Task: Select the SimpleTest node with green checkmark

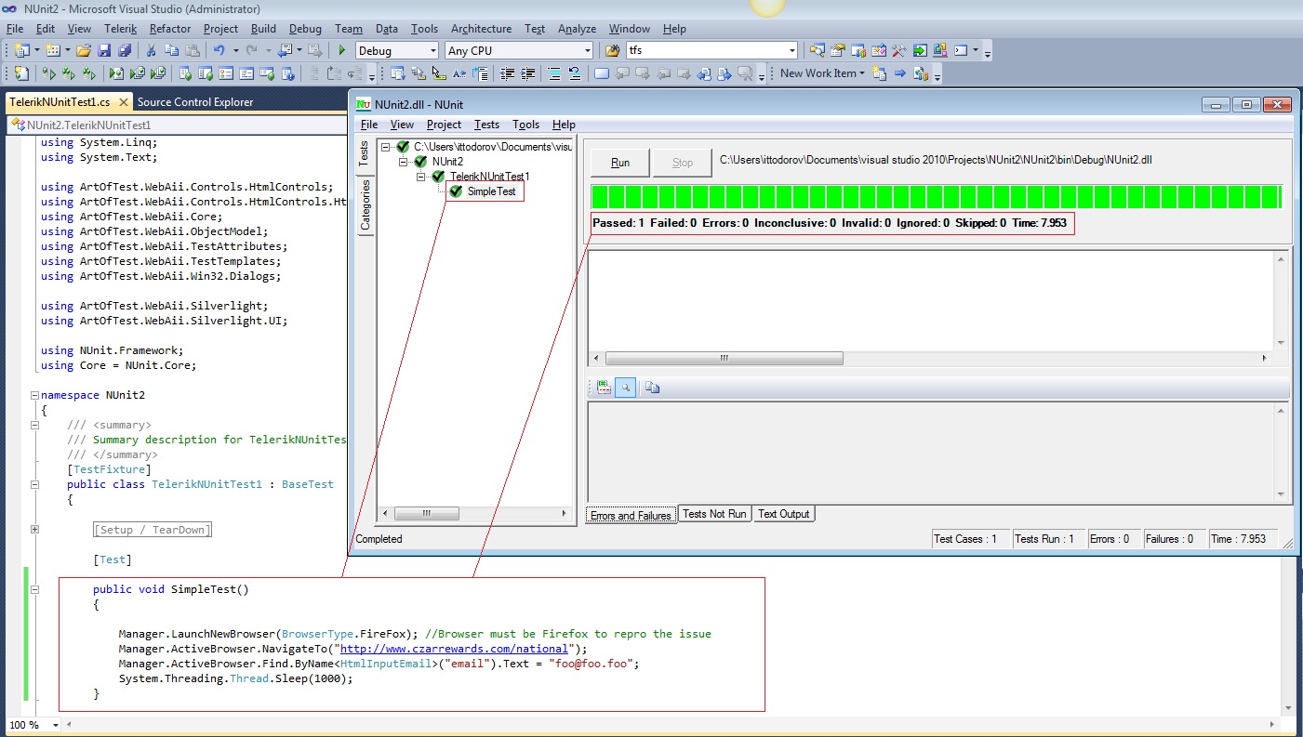Action: [490, 191]
